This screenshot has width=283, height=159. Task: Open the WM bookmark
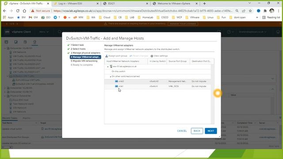point(78,17)
